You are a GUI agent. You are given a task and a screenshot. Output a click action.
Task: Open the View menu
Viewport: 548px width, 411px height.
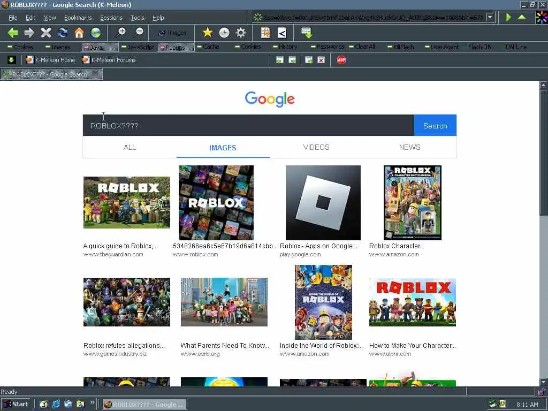click(x=50, y=18)
